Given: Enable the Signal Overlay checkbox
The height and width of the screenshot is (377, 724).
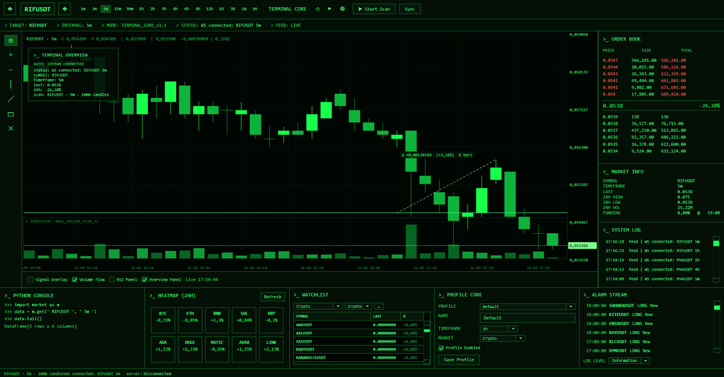Looking at the screenshot, I should click(31, 279).
